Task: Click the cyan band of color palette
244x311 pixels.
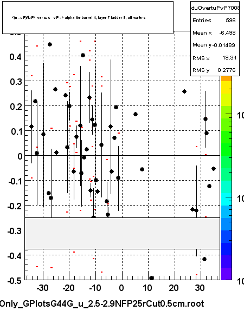Action: tap(226, 200)
